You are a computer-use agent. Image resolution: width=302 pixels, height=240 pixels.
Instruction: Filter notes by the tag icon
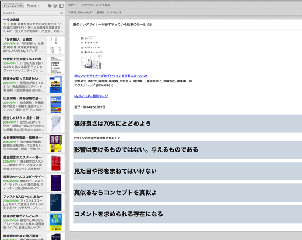[x=49, y=6]
